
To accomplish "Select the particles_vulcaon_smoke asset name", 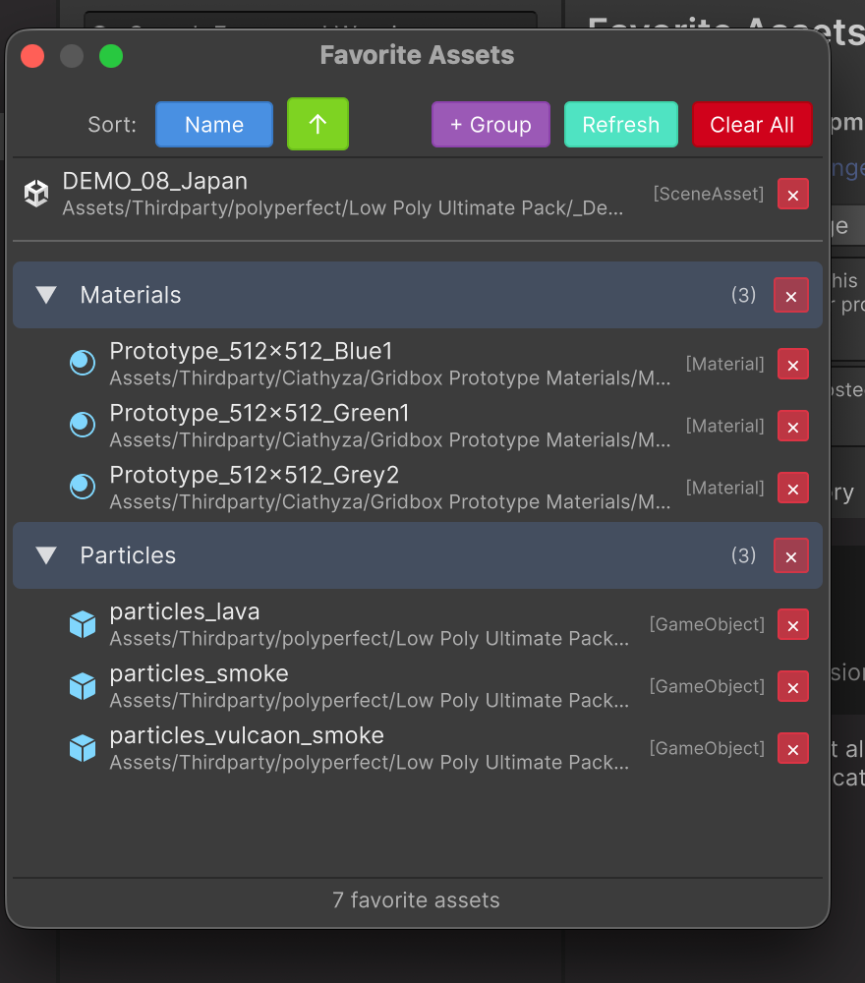I will coord(247,736).
